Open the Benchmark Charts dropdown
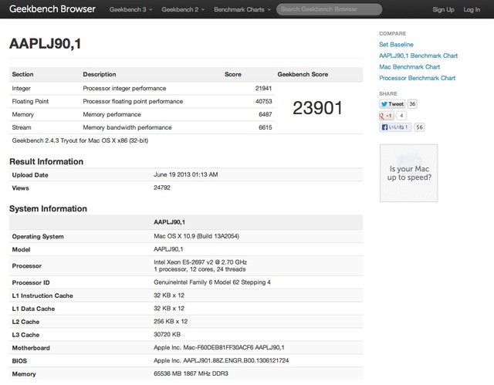This screenshot has height=385, width=494. point(242,9)
